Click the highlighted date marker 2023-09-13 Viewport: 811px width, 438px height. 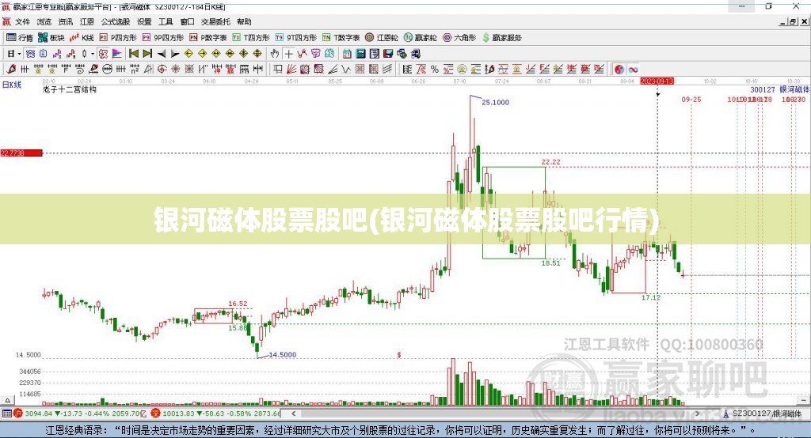click(657, 81)
